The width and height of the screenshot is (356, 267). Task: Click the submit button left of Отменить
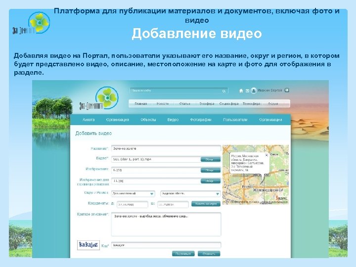(183, 254)
